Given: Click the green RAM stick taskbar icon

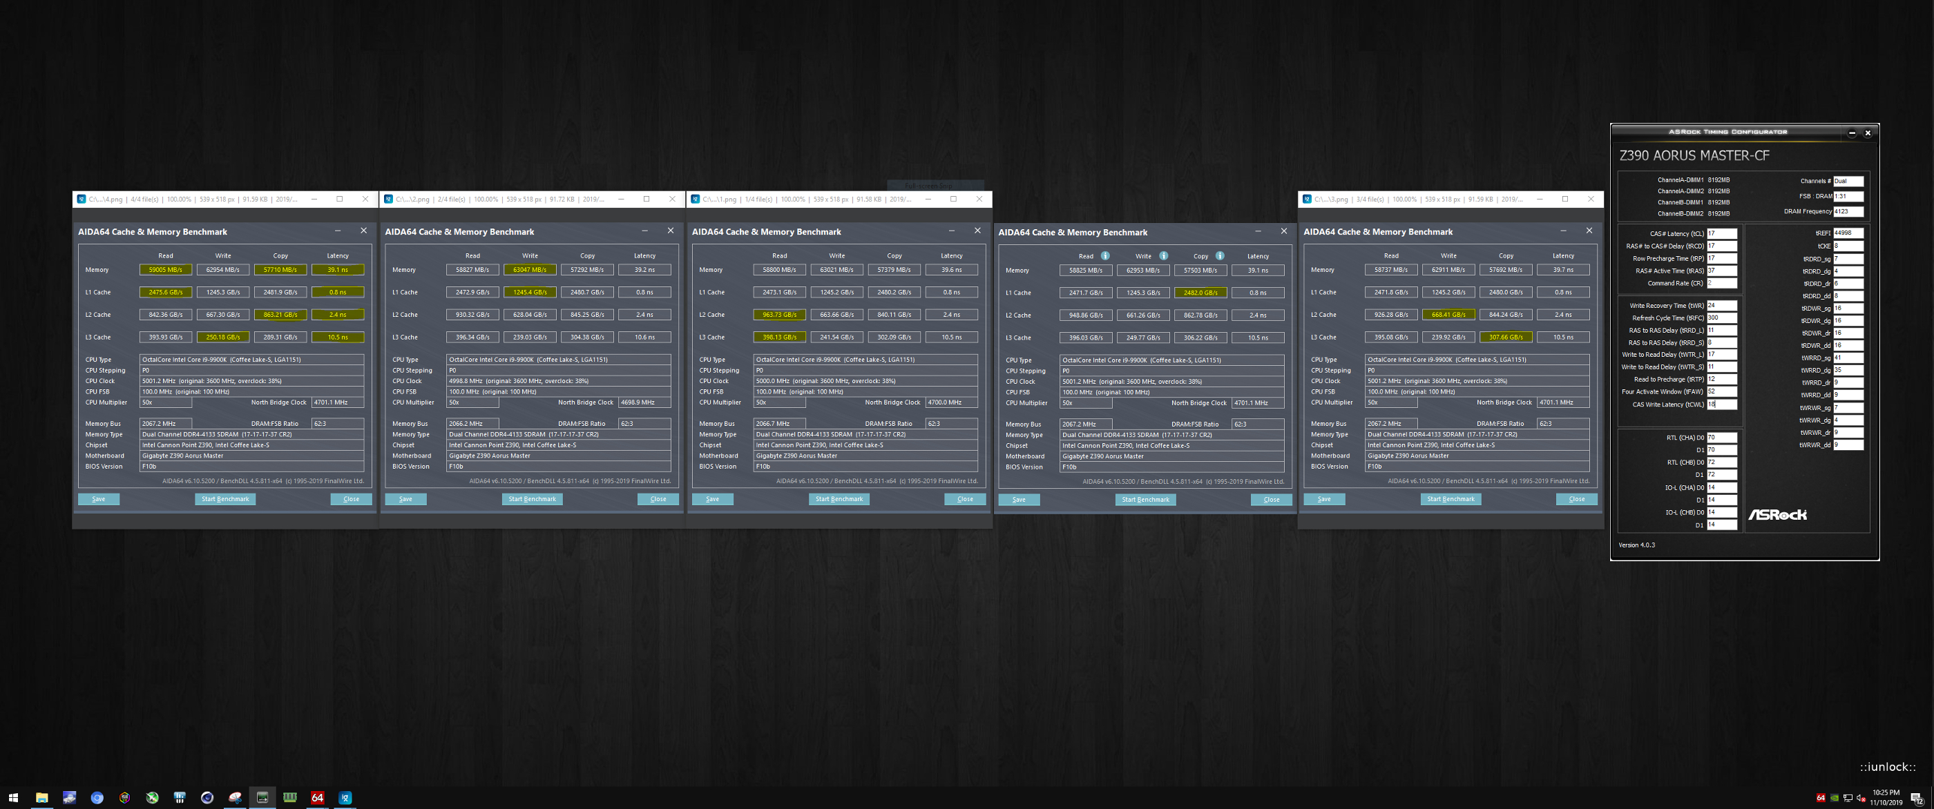Looking at the screenshot, I should click(x=290, y=798).
